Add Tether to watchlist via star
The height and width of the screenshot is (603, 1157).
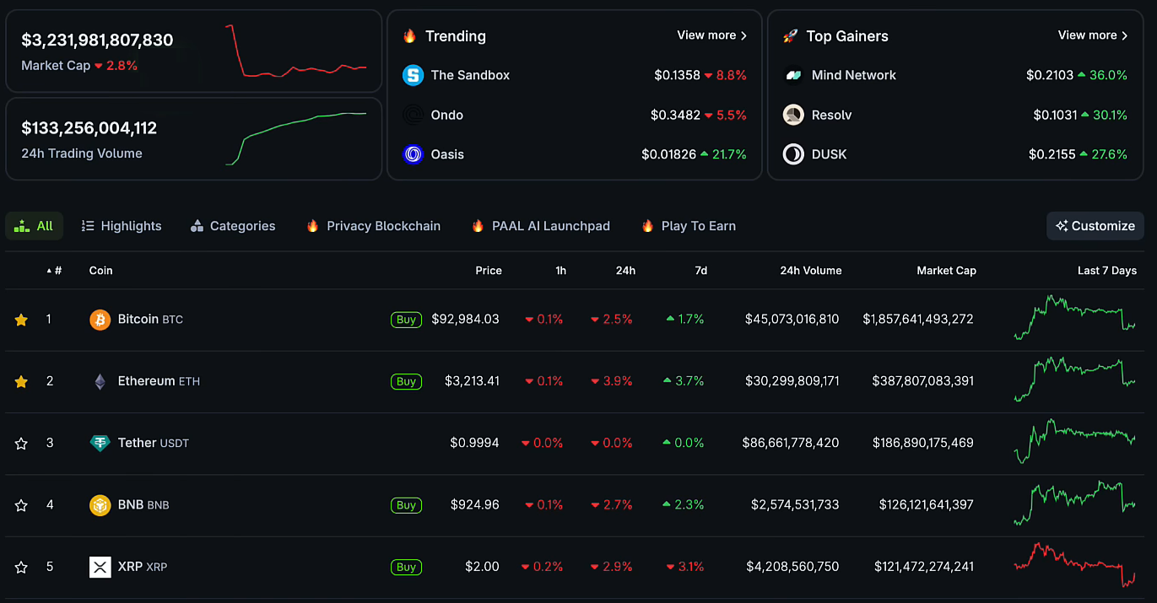tap(21, 444)
